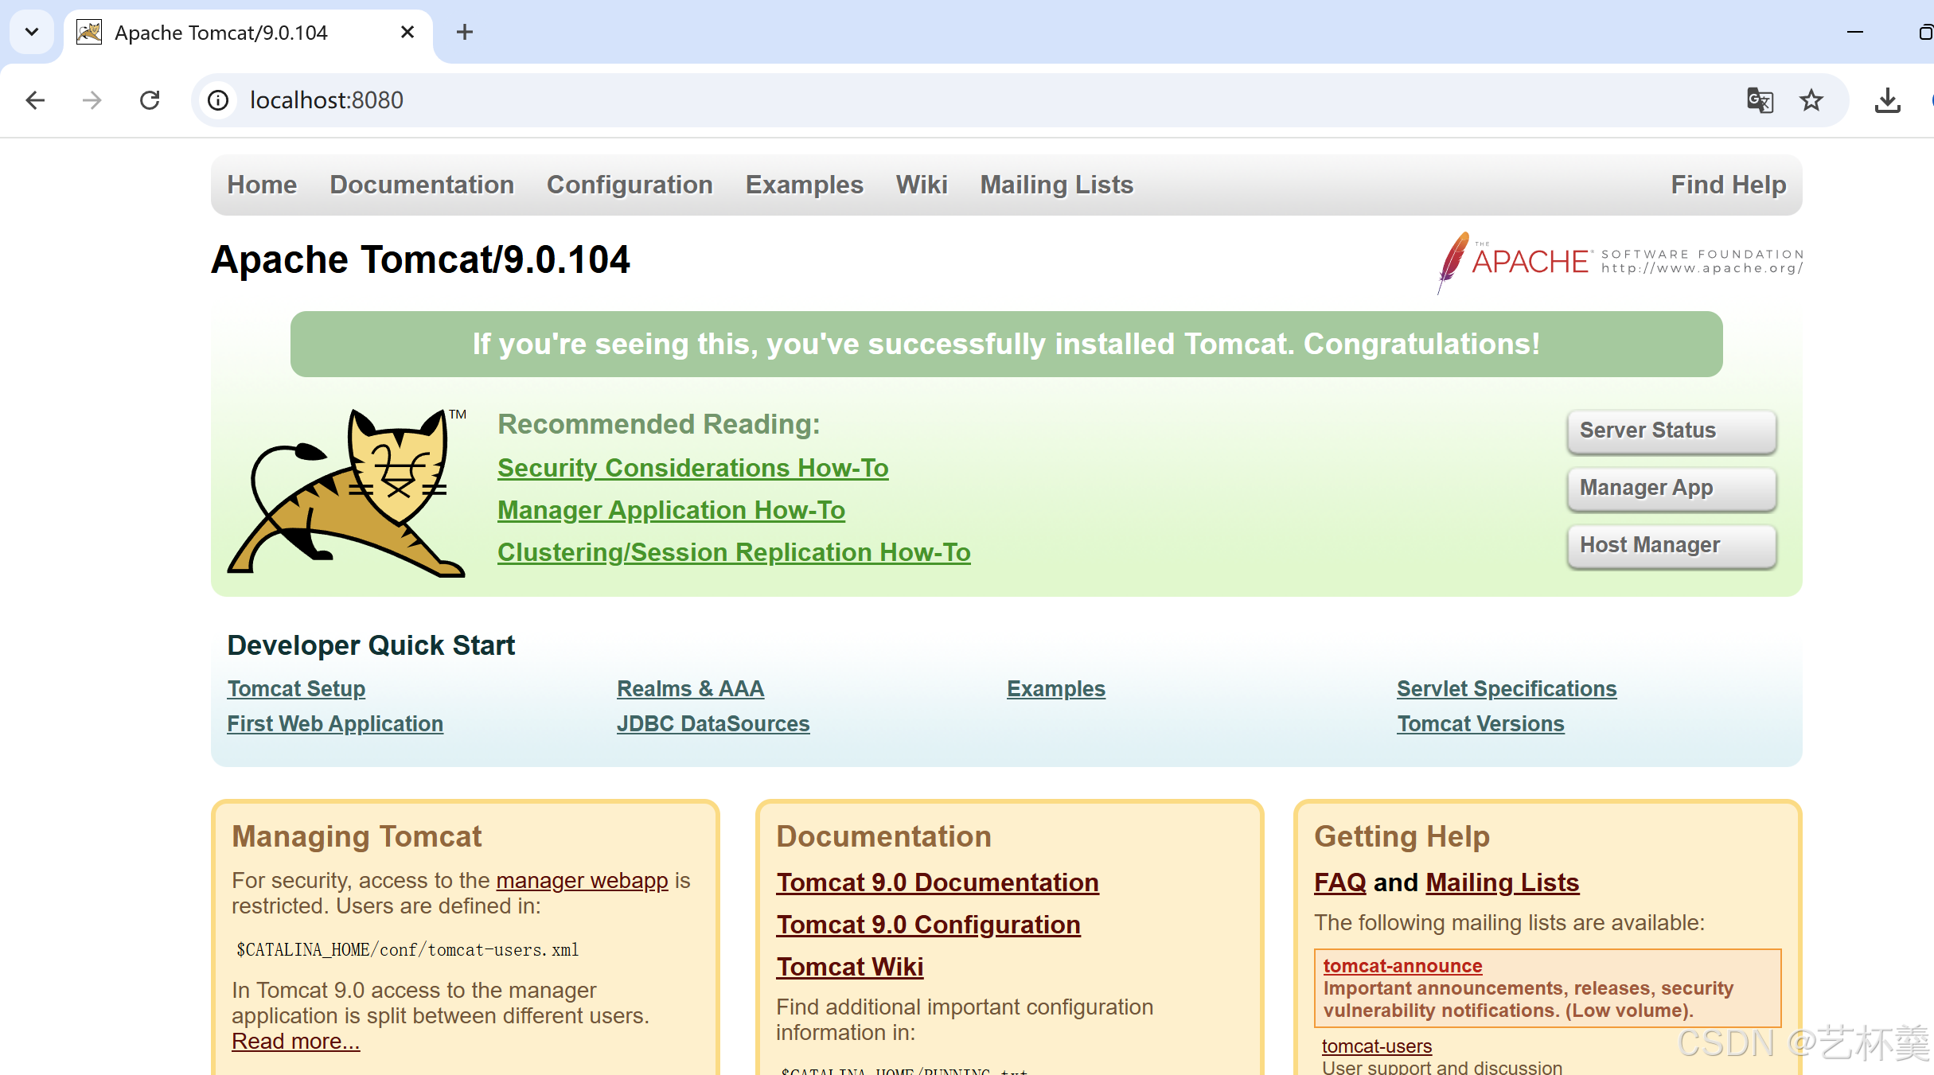Click the translate page icon

click(x=1759, y=100)
